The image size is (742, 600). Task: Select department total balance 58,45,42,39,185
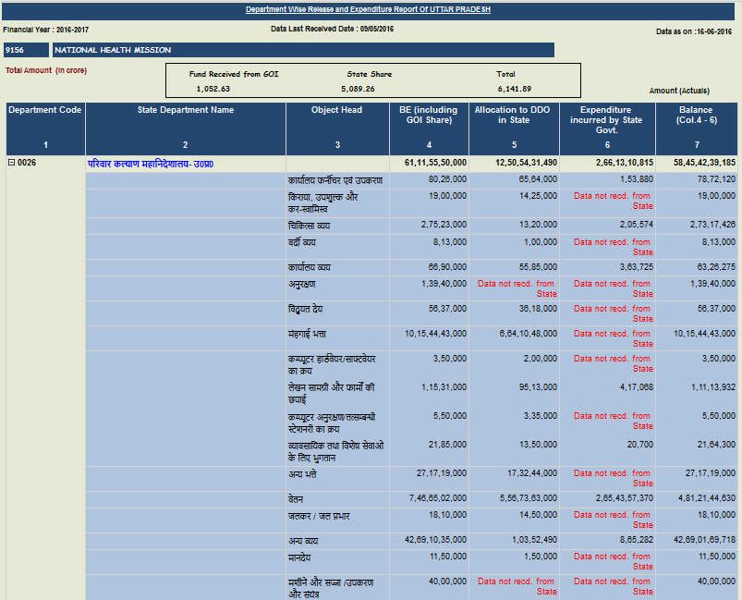point(705,163)
